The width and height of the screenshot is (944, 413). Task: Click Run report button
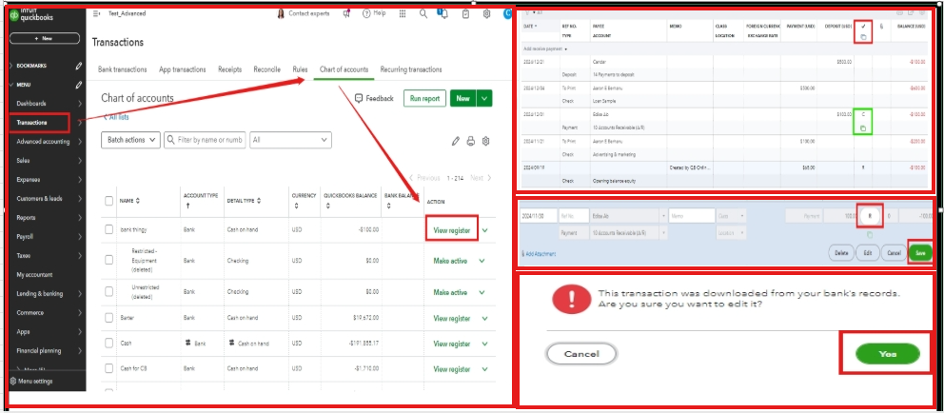(424, 98)
